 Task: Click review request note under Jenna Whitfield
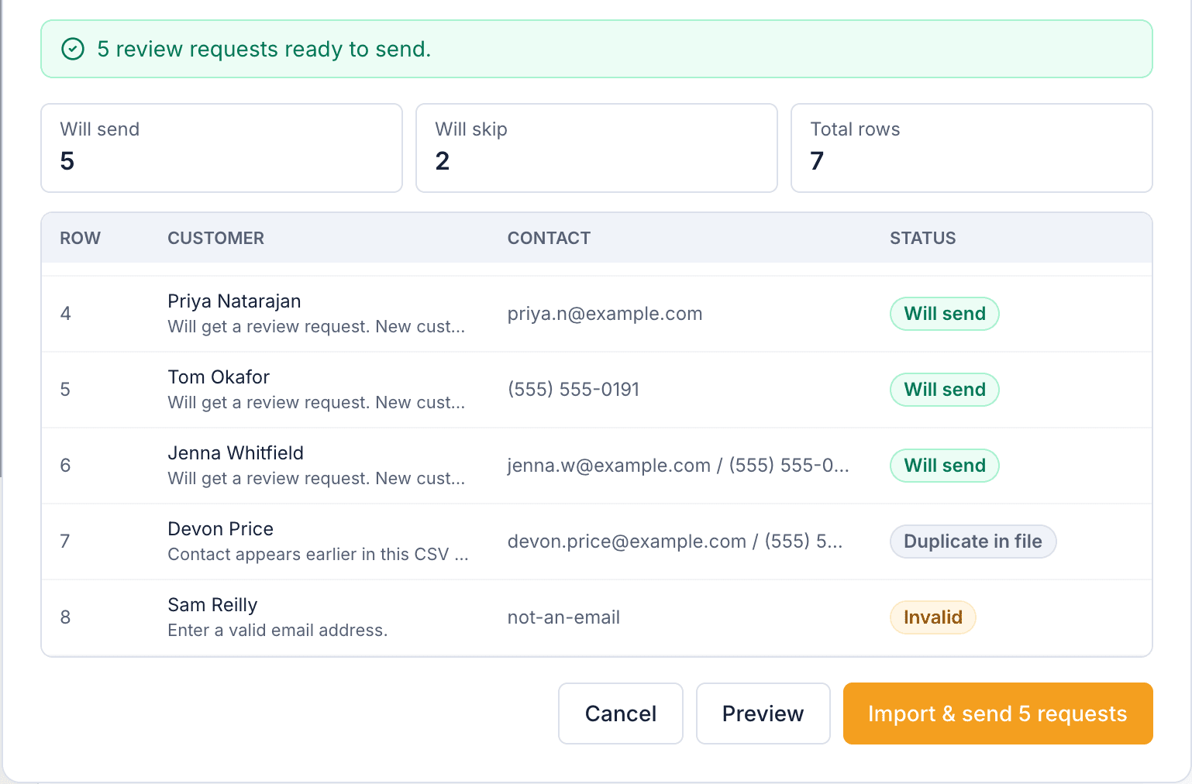coord(316,479)
